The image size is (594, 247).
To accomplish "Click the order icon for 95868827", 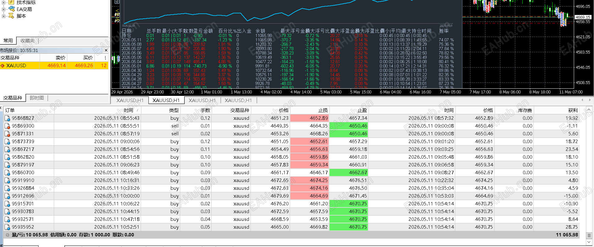I will pos(7,118).
